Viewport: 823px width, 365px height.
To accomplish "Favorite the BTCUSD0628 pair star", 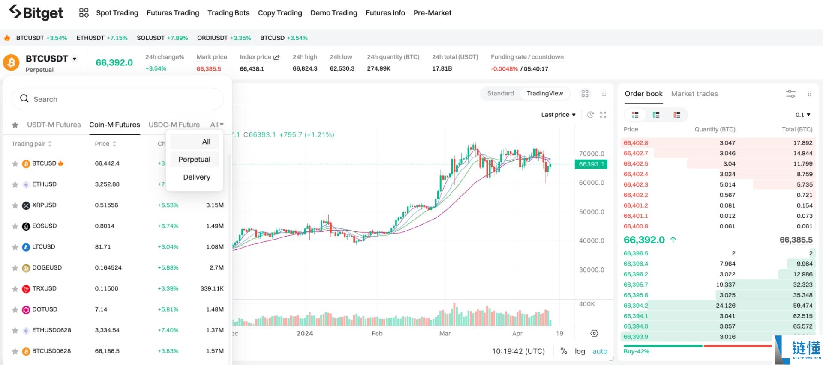I will tap(15, 352).
